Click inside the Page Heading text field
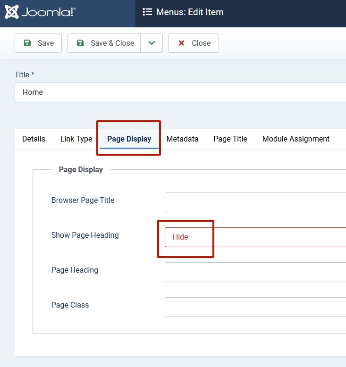Image resolution: width=346 pixels, height=367 pixels. point(255,272)
